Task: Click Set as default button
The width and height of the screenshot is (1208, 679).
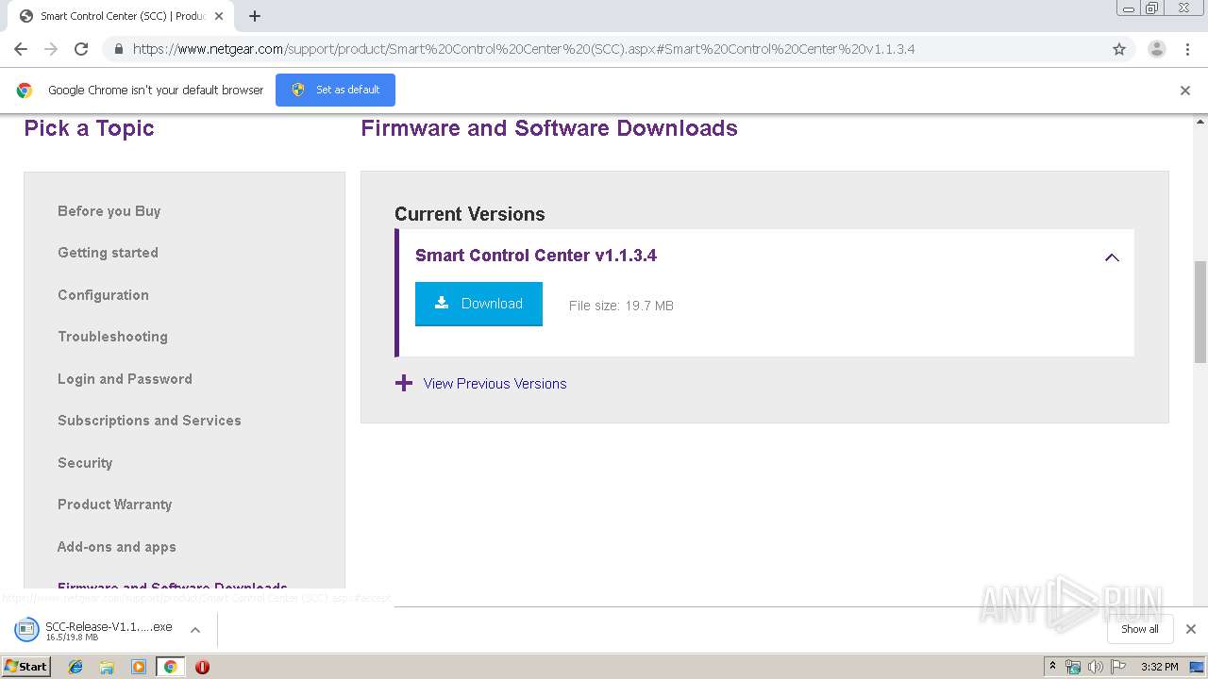Action: coord(335,90)
